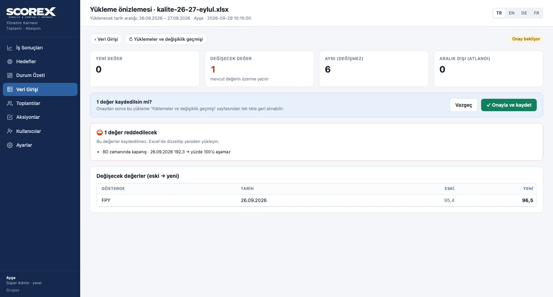
Task: Click the Tarih column header
Action: click(247, 189)
